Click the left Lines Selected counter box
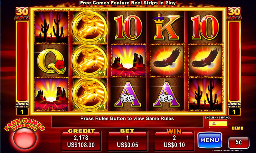Image resolution: width=256 pixels, height=153 pixels. [x=22, y=112]
